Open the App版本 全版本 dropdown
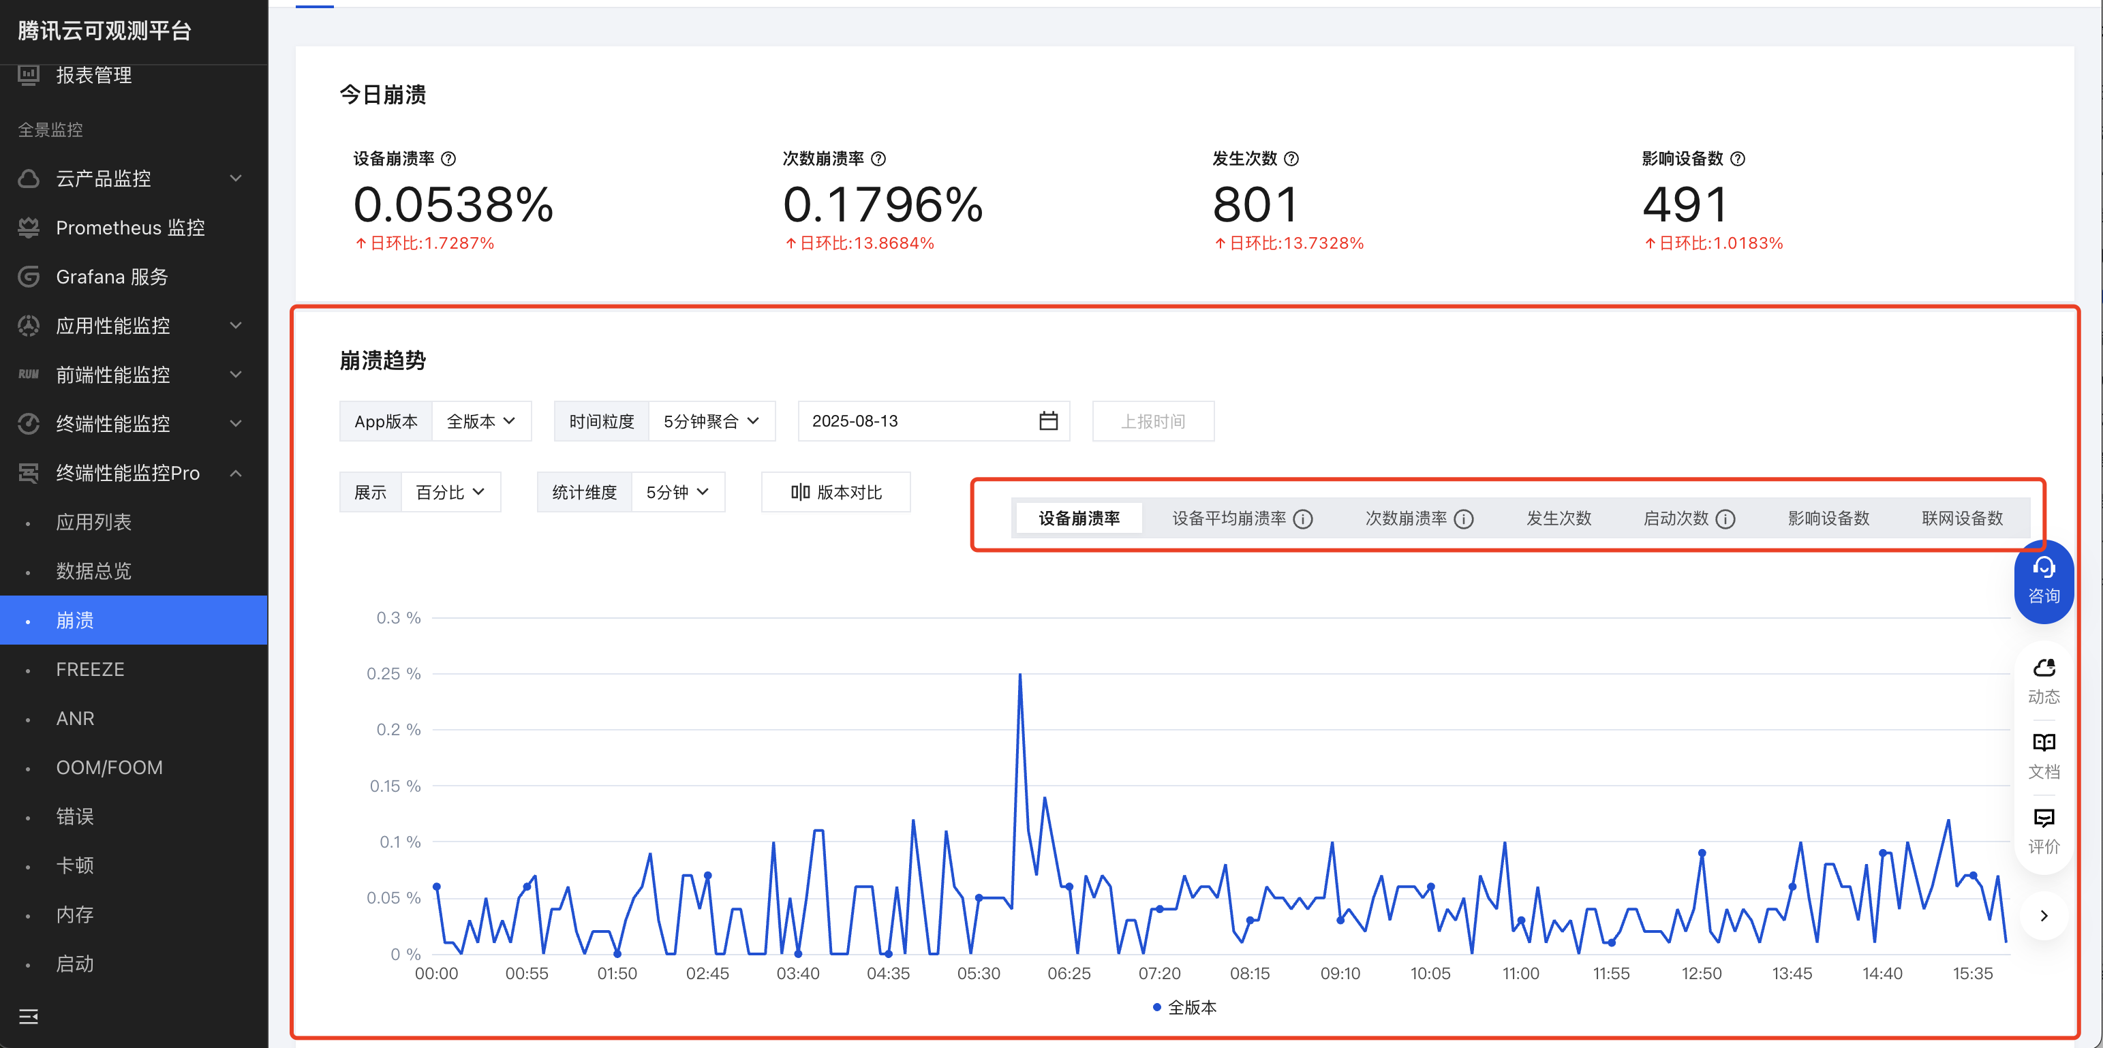2103x1048 pixels. [x=481, y=421]
